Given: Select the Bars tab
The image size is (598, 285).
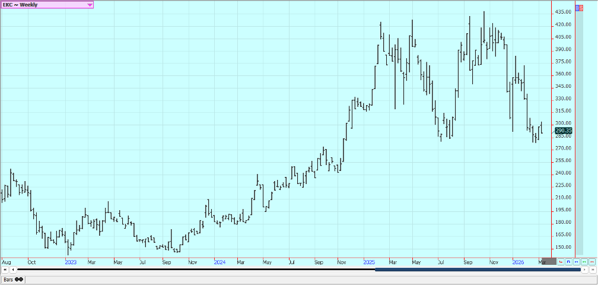Looking at the screenshot, I should pos(8,279).
